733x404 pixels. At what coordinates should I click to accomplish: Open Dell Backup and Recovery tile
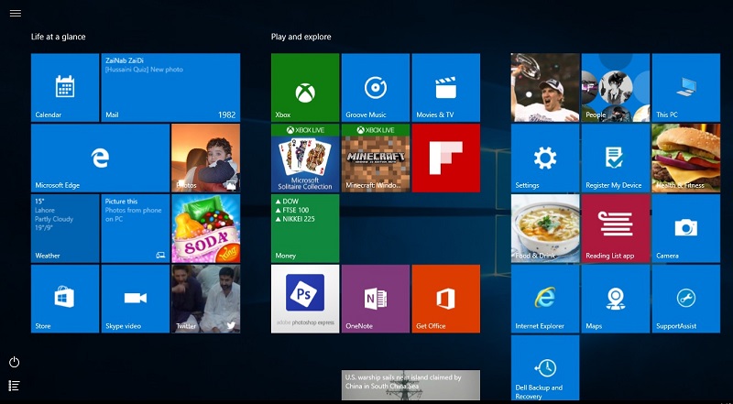545,368
